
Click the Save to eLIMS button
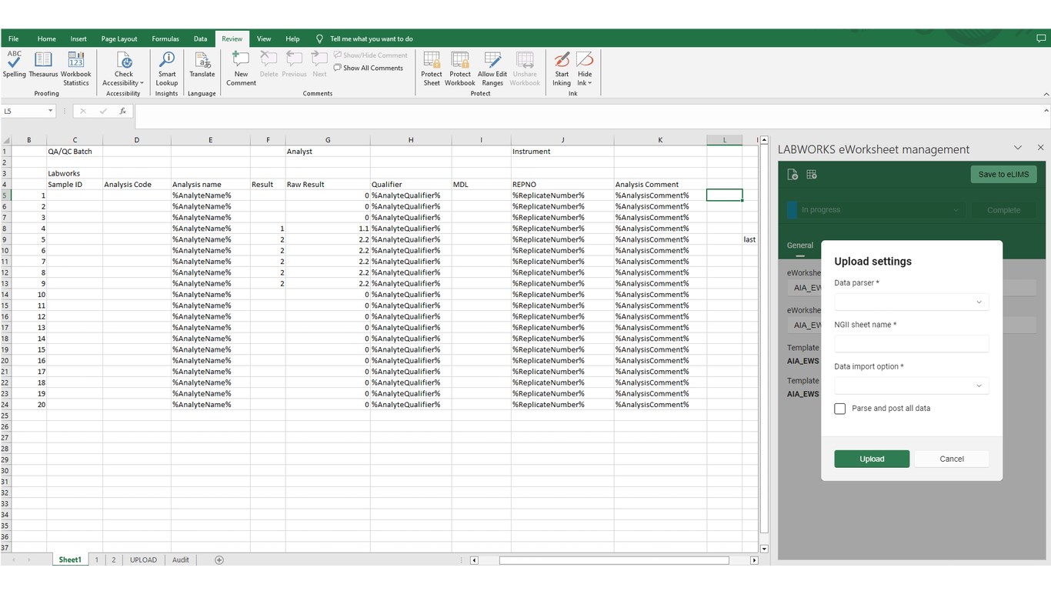point(1003,175)
